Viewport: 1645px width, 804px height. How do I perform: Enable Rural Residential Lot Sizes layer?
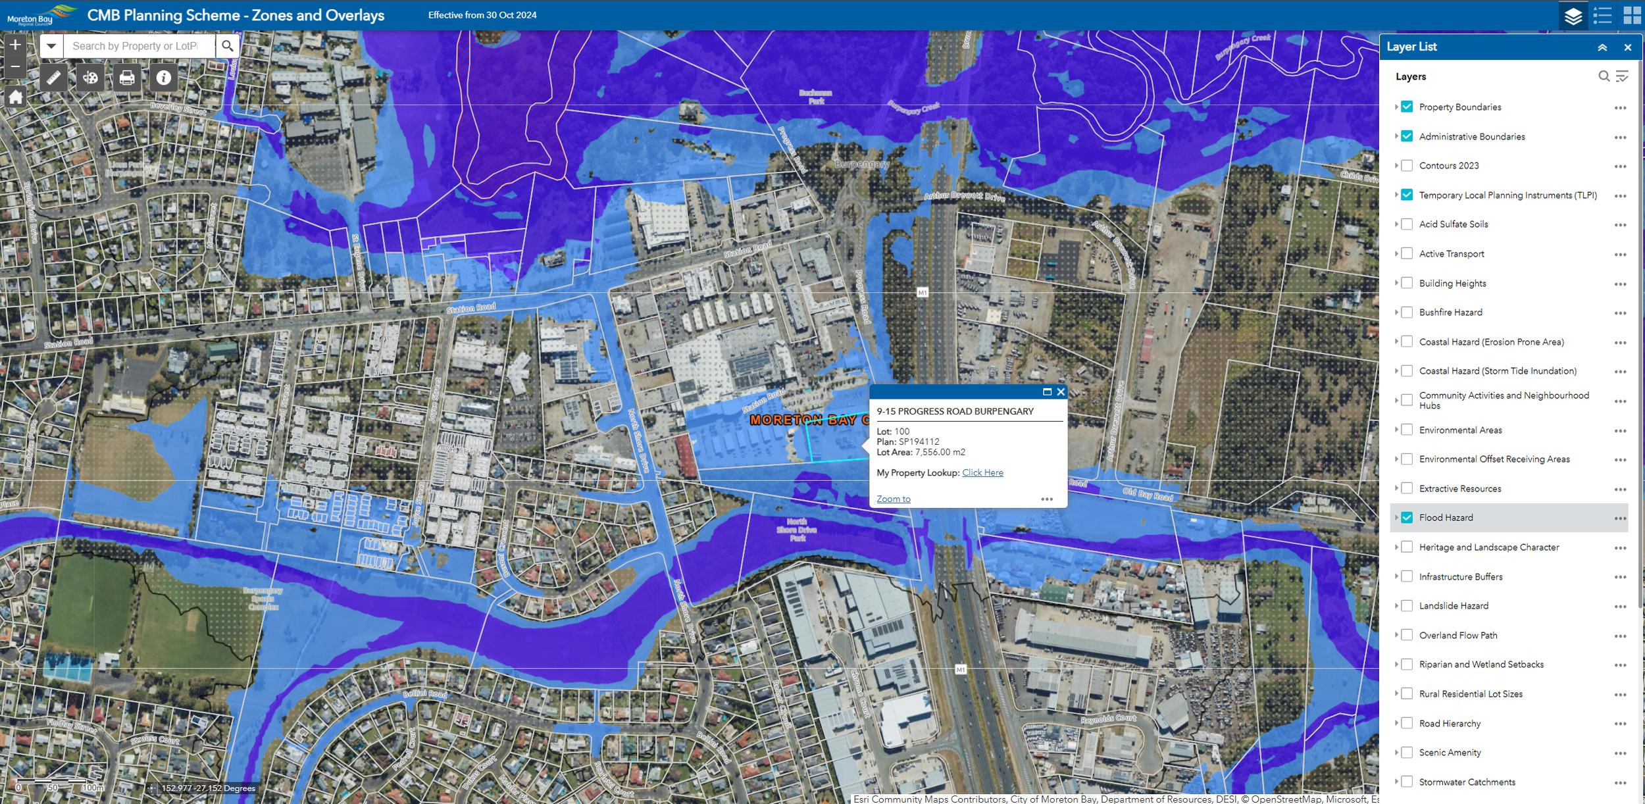(1407, 693)
